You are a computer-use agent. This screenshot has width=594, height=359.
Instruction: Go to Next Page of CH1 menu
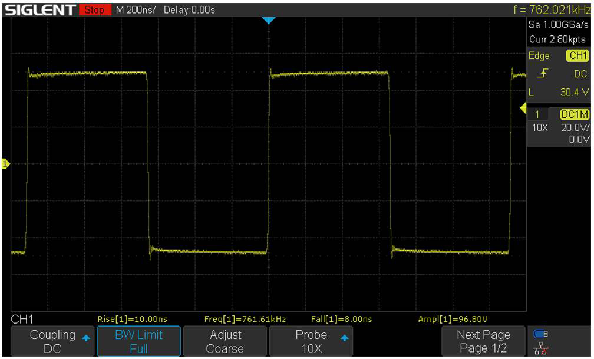(x=483, y=341)
